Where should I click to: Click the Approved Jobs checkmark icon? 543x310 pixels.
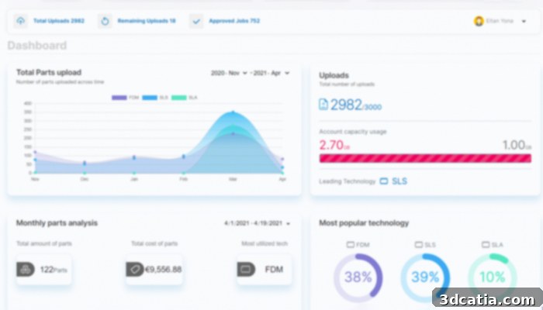[196, 21]
